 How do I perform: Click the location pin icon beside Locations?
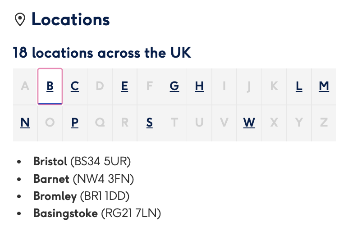pos(20,19)
